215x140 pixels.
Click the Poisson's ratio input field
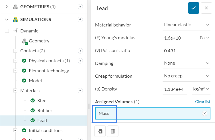(186, 51)
